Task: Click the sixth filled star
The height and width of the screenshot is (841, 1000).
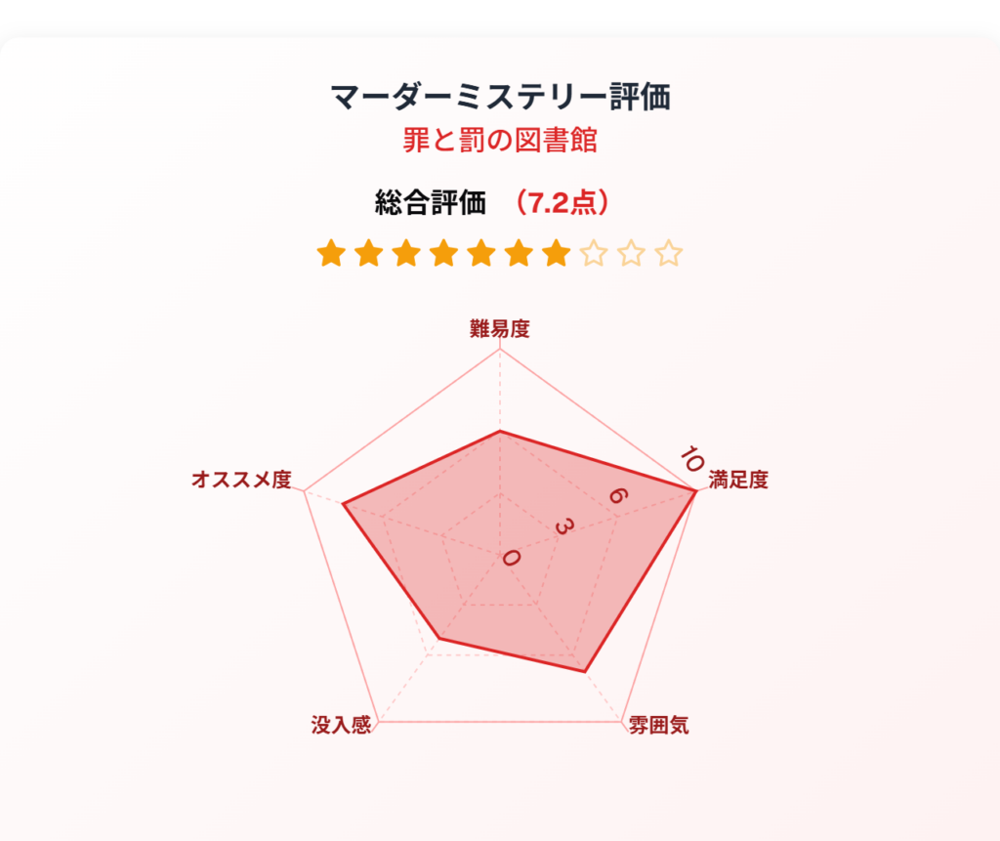Action: [x=520, y=253]
